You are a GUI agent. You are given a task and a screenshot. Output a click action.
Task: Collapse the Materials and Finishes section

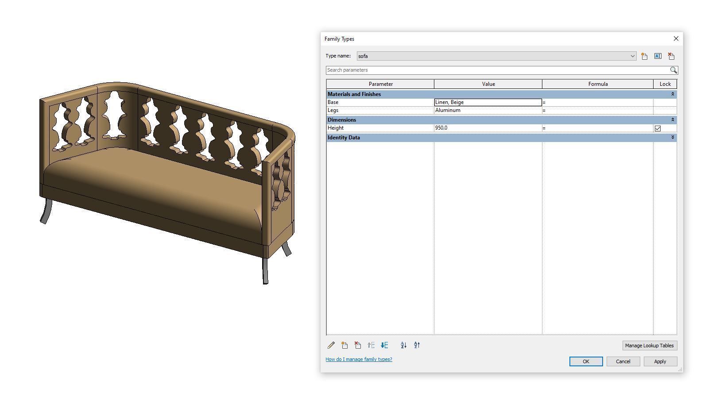pyautogui.click(x=672, y=94)
